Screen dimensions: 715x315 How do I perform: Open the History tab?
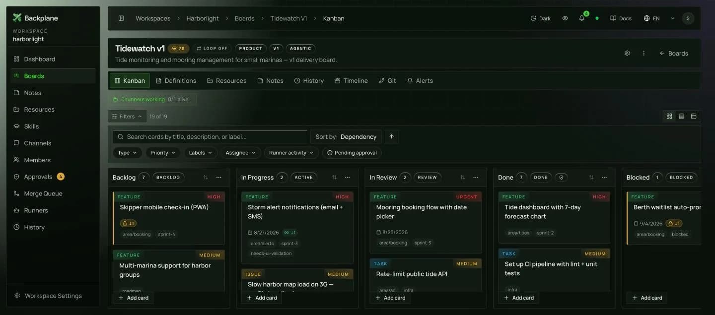coord(309,81)
